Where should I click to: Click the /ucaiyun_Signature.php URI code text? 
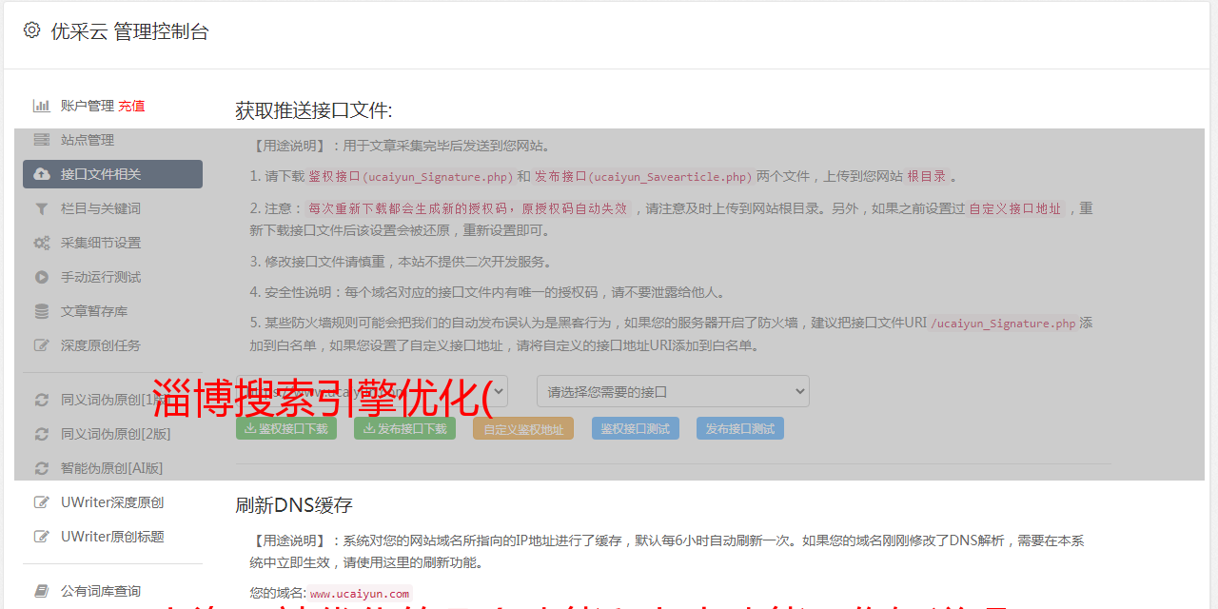click(1003, 324)
